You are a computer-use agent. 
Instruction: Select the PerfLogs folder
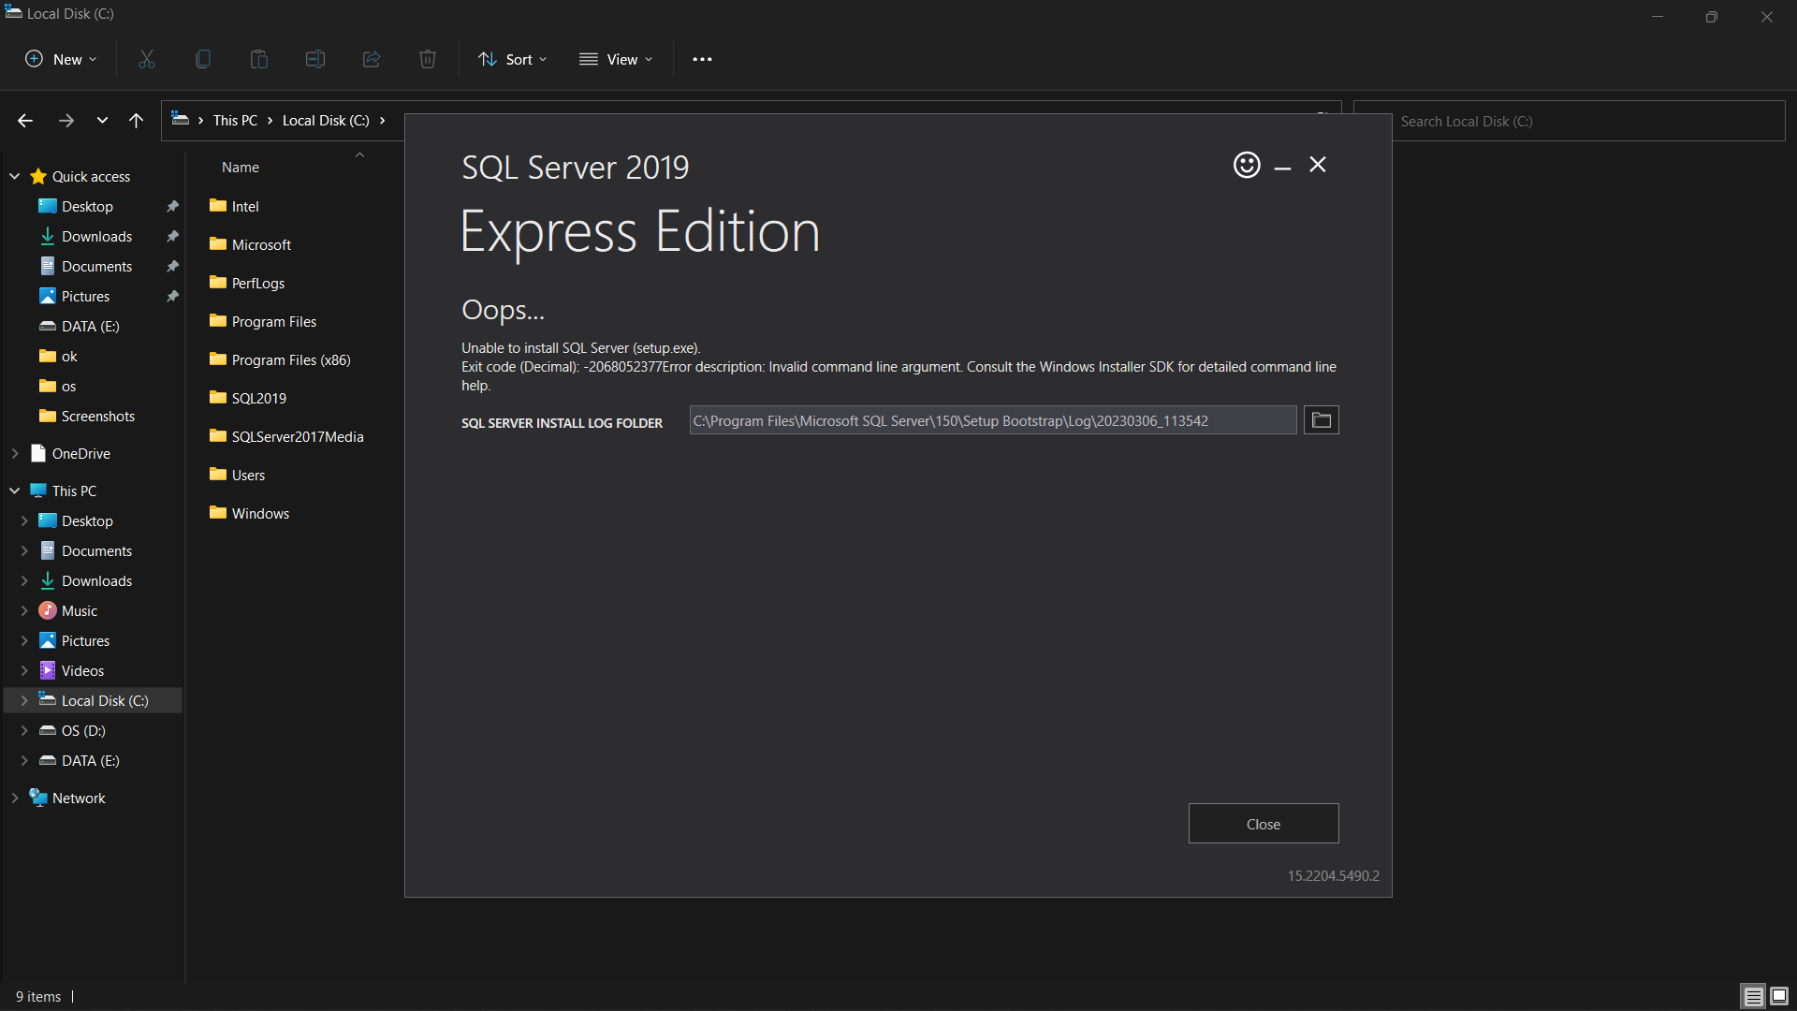[x=258, y=283]
